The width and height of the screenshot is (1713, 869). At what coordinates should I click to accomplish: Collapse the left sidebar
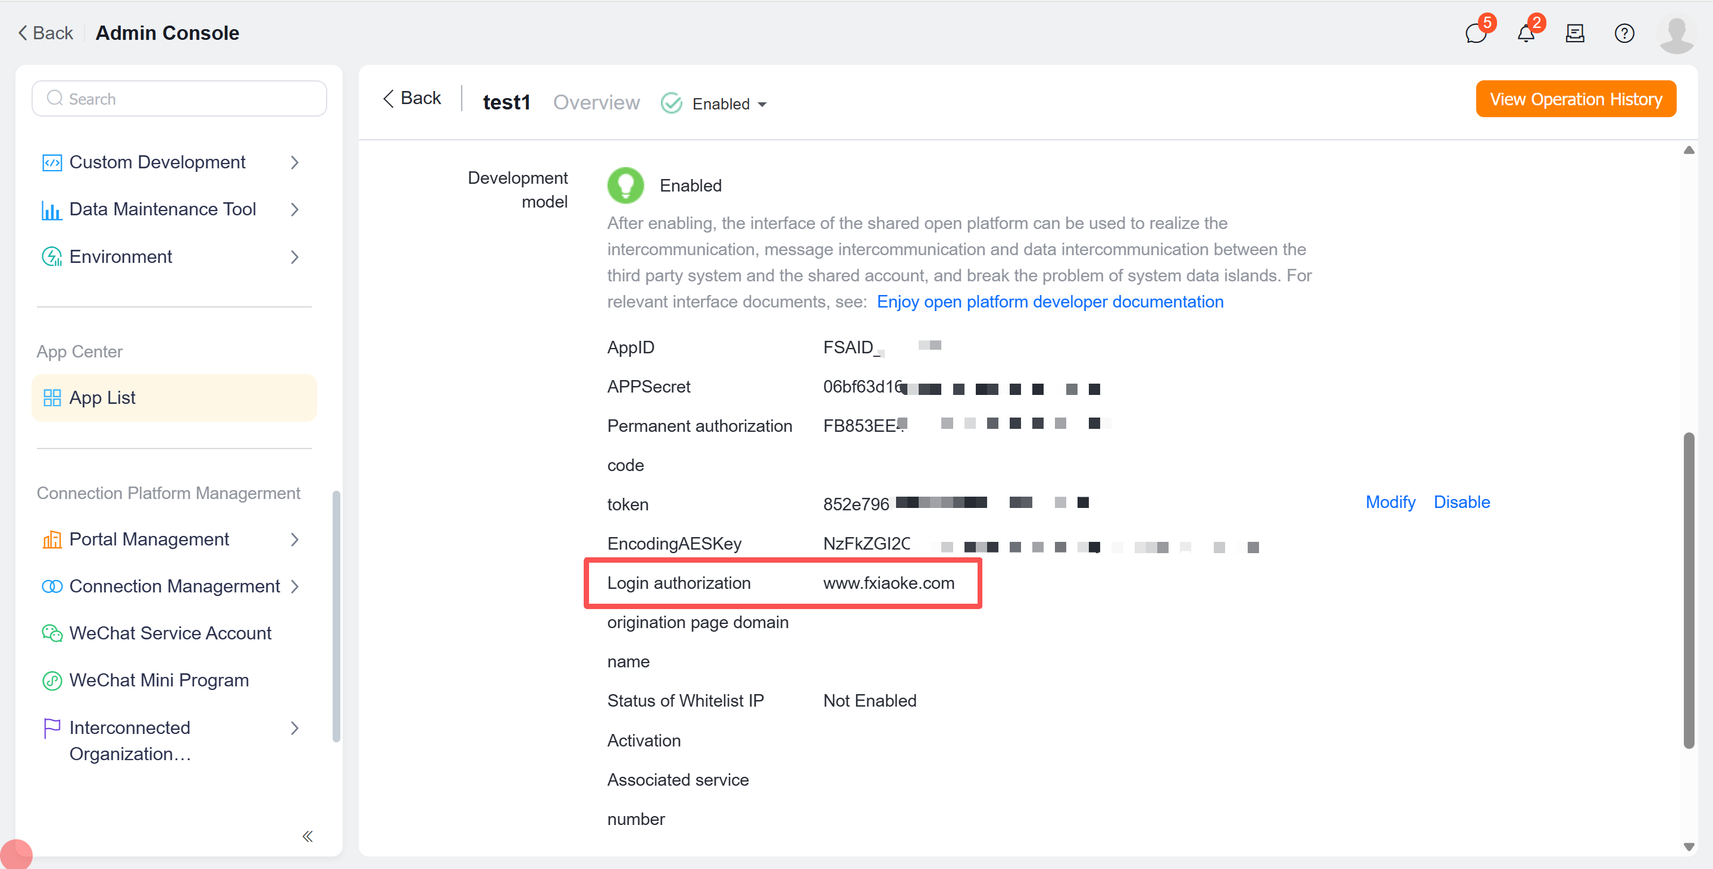pos(307,836)
